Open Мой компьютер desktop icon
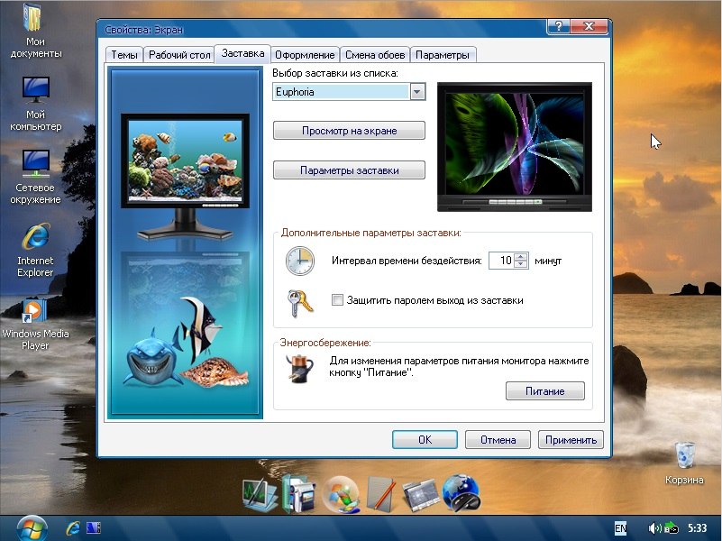Screen dimensions: 722x541 [35, 92]
